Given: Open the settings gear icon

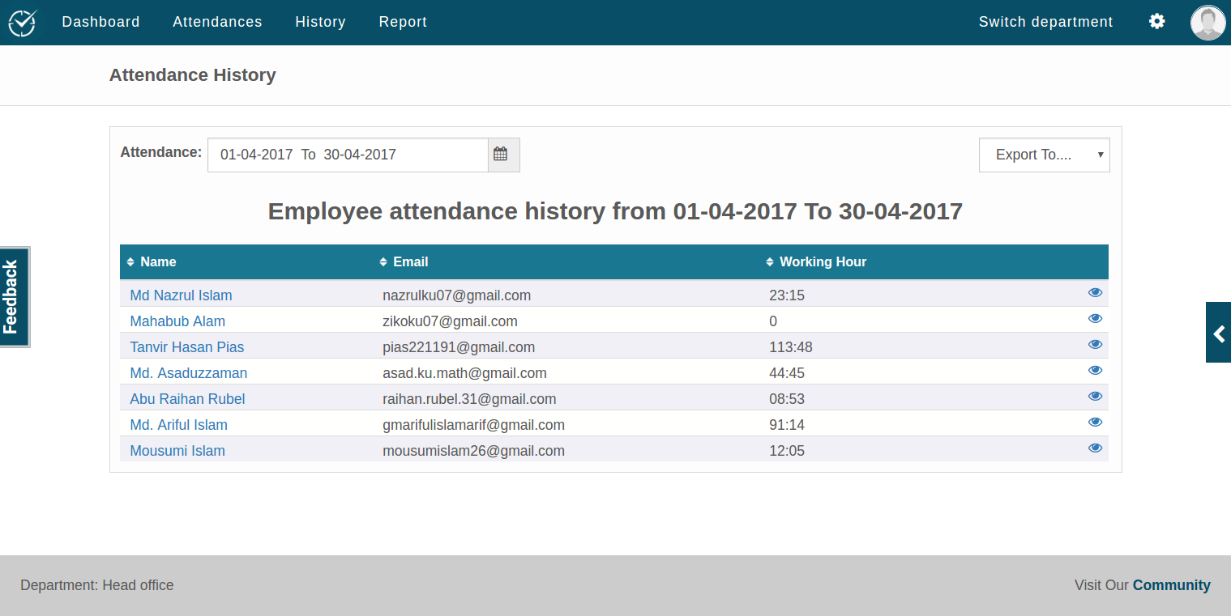Looking at the screenshot, I should coord(1156,22).
